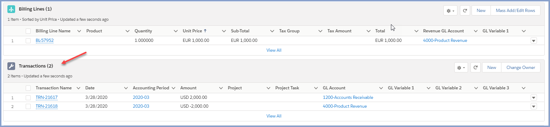The height and width of the screenshot is (127, 550).
Task: Open Sub-Total column menu chevron
Action: coord(272,31)
